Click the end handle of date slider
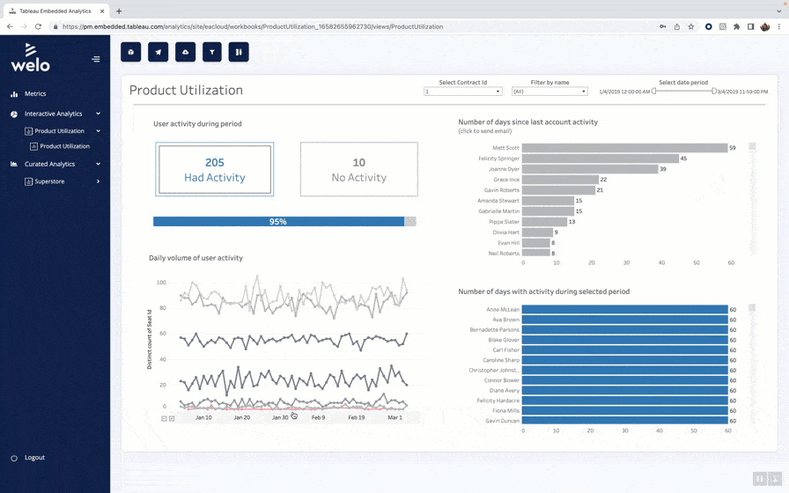 [x=714, y=91]
